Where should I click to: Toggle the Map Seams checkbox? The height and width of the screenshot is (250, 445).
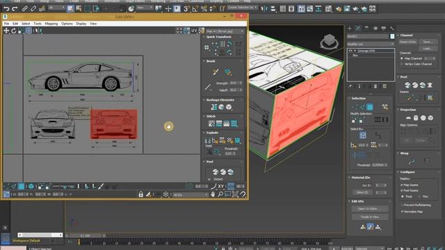pos(402,185)
